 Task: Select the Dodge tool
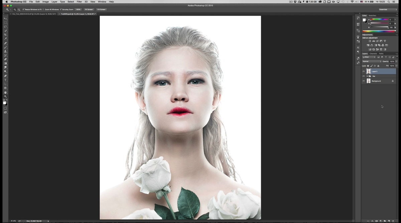5,72
